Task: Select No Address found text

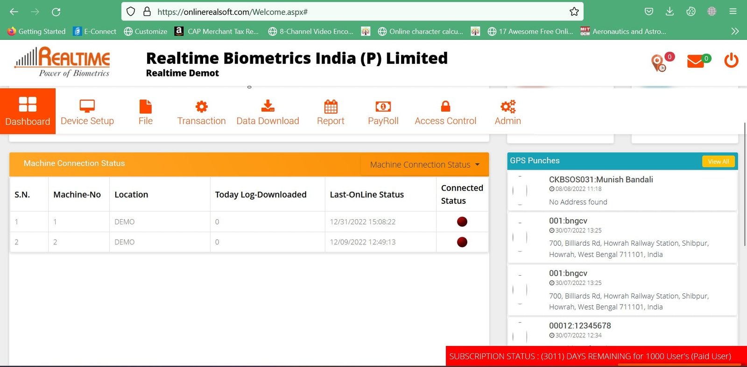Action: [x=578, y=202]
